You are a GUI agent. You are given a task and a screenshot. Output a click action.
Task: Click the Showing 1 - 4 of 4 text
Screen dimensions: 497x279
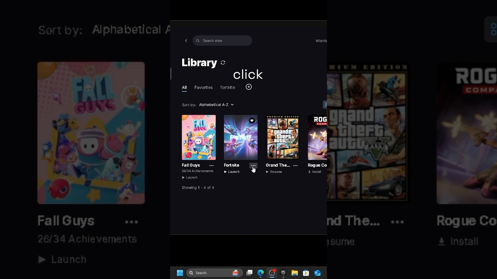point(198,188)
